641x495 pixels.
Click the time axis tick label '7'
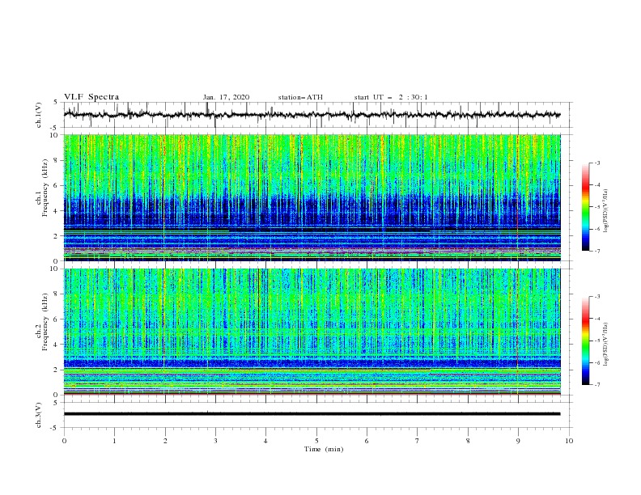point(418,441)
